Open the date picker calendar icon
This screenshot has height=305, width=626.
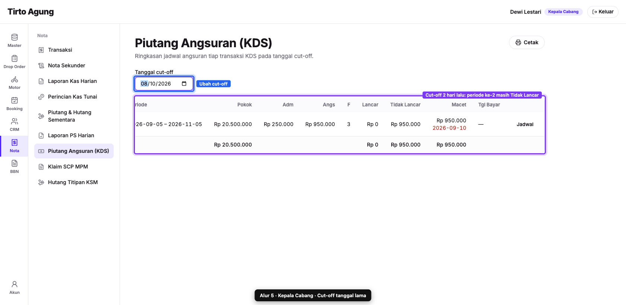pos(184,84)
